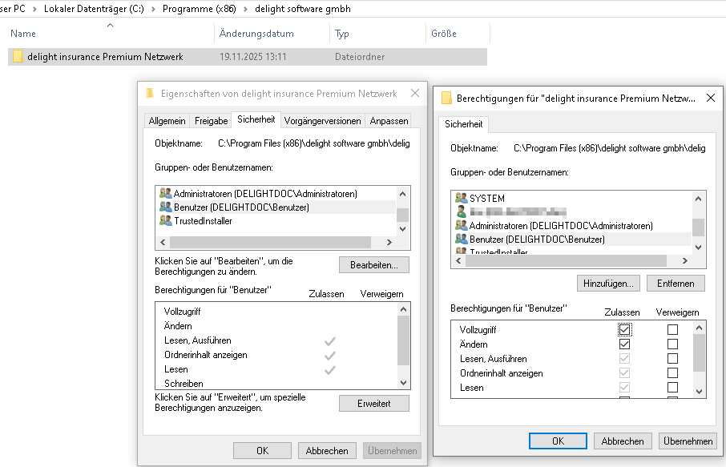The height and width of the screenshot is (467, 726).
Task: Uncheck Ändern Zulassen checkbox
Action: click(x=624, y=344)
